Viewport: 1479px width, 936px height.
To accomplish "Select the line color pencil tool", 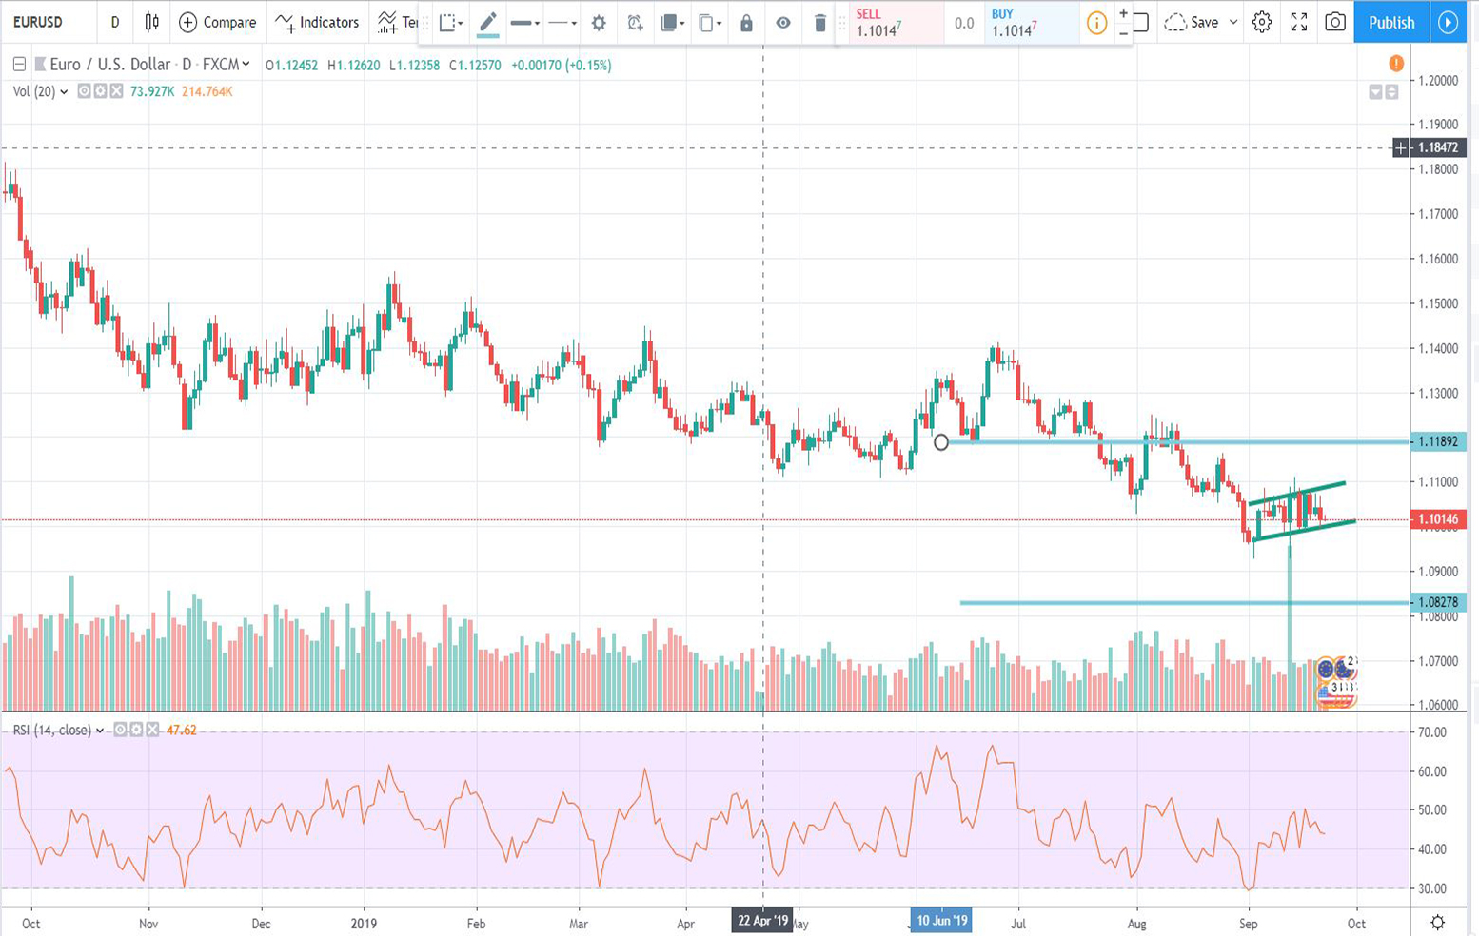I will coord(487,23).
